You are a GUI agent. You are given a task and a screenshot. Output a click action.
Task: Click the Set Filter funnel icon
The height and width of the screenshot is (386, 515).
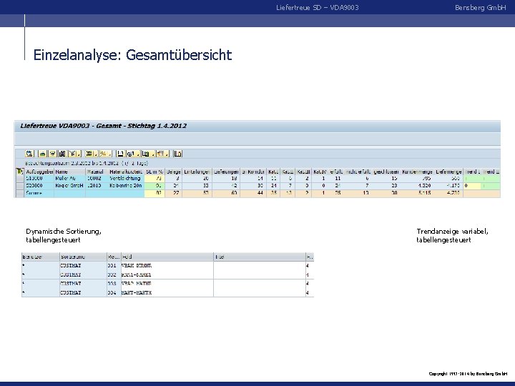[x=73, y=154]
